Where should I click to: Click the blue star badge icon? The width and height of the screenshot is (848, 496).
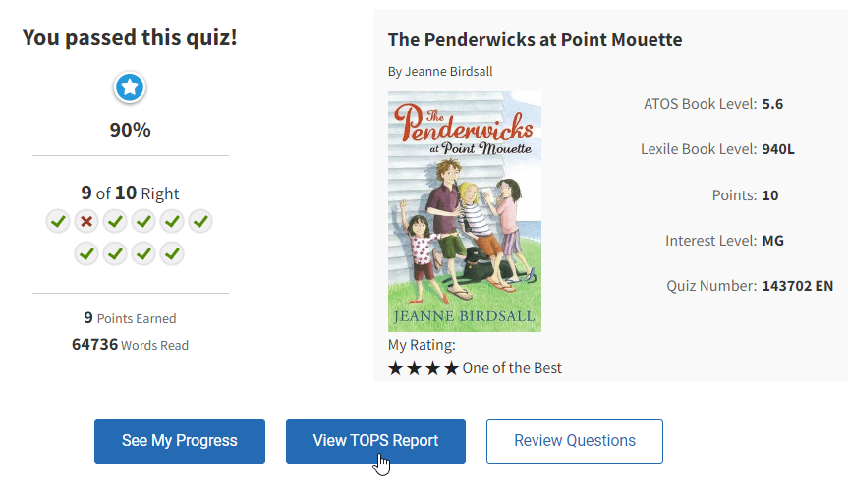(130, 88)
